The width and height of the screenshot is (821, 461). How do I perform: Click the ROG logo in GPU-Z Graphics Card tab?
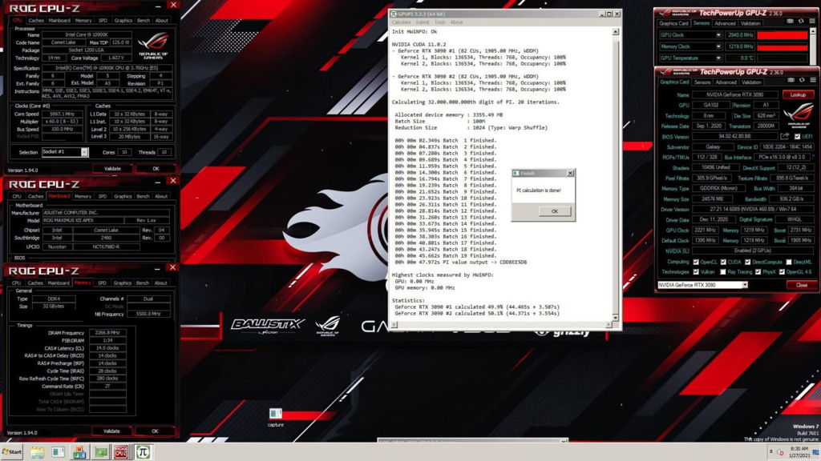(799, 115)
